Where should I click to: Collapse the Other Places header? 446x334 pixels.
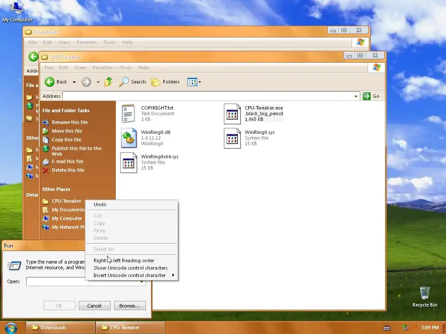pyautogui.click(x=56, y=189)
